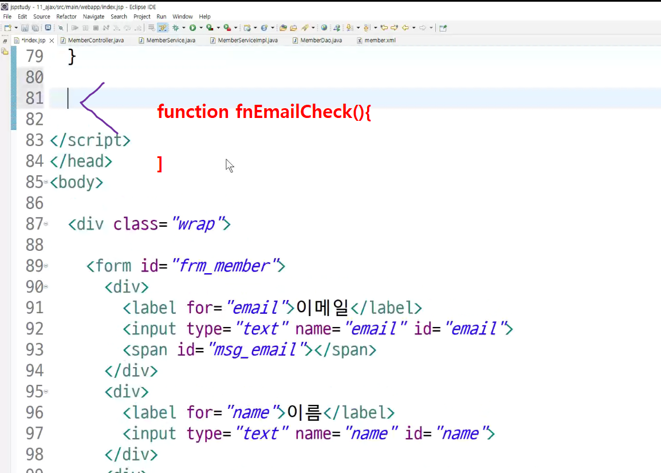
Task: Open the Navigate menu
Action: 93,17
